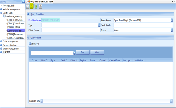The height and width of the screenshot is (108, 176).
Task: Click the exit door toolbar icon
Action: pos(41,7)
